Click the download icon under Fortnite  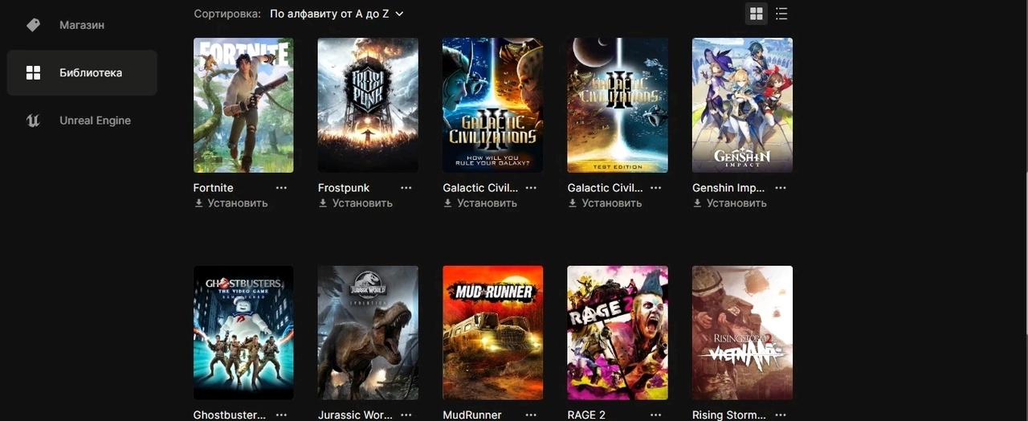(x=198, y=203)
